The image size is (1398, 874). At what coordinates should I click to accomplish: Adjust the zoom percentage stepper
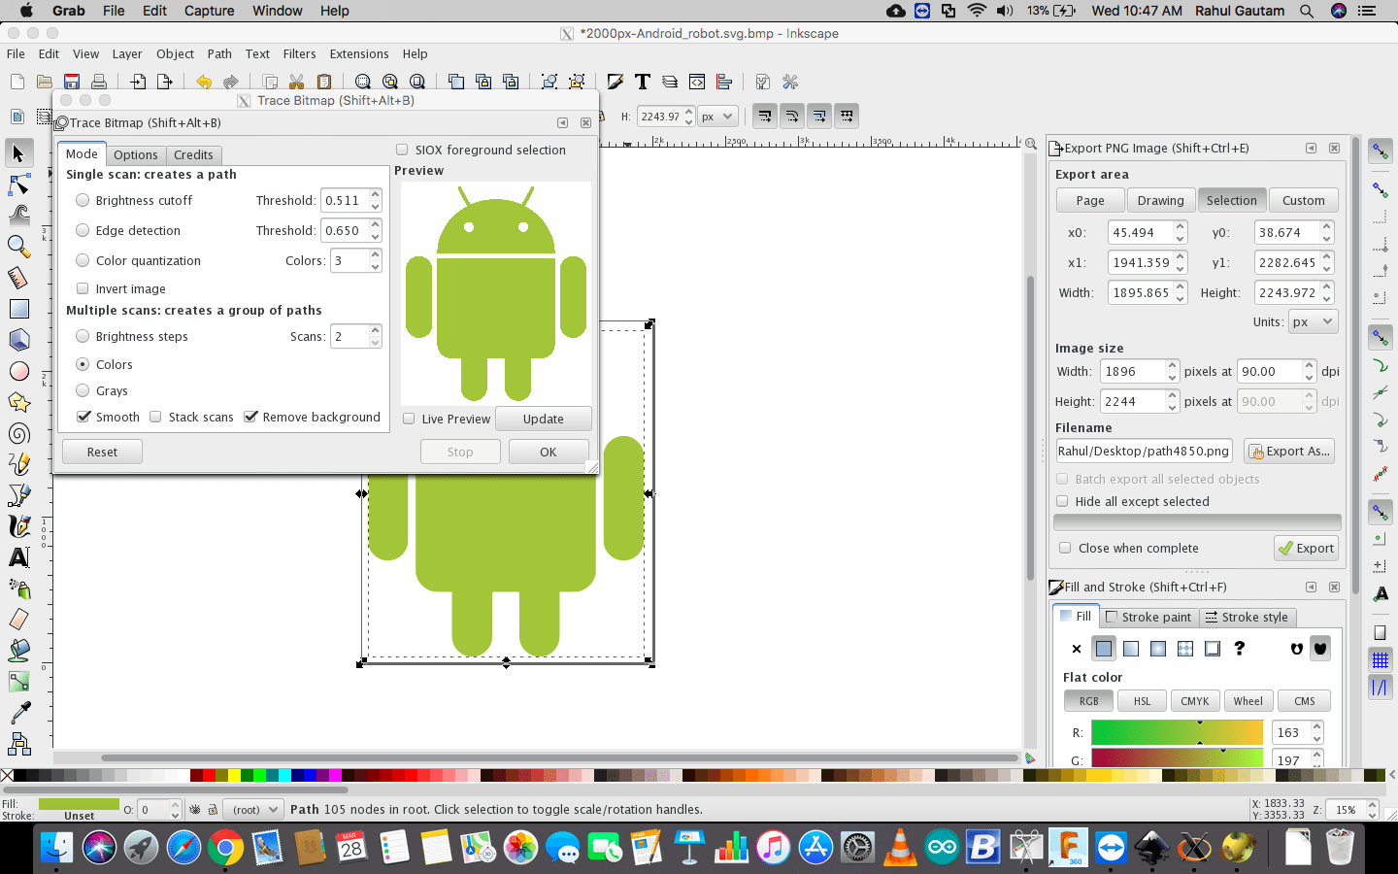coord(1373,809)
